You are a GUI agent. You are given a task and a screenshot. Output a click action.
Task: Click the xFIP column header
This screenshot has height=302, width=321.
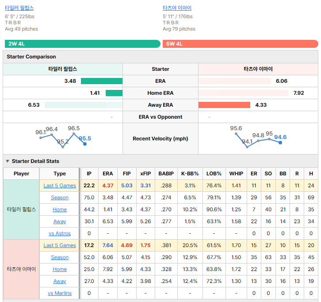(x=145, y=174)
